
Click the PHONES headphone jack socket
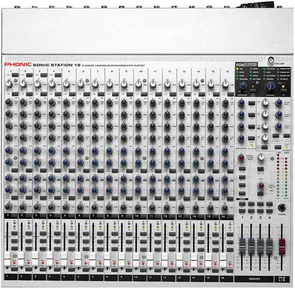click(282, 208)
